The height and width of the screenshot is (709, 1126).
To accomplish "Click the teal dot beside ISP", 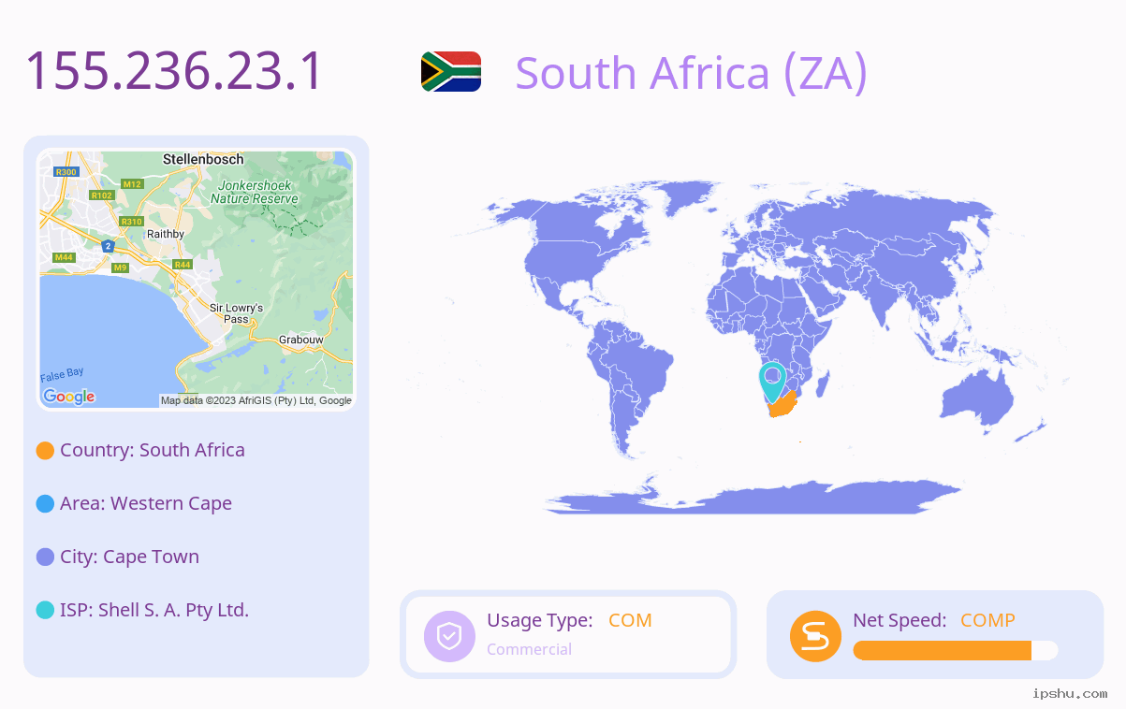I will [x=45, y=611].
